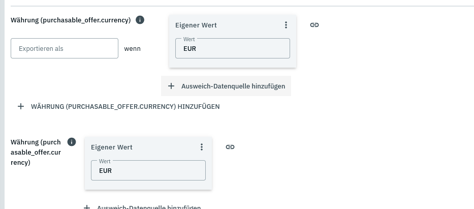The width and height of the screenshot is (474, 209).
Task: Focus the Exportieren als input field
Action: (x=65, y=48)
